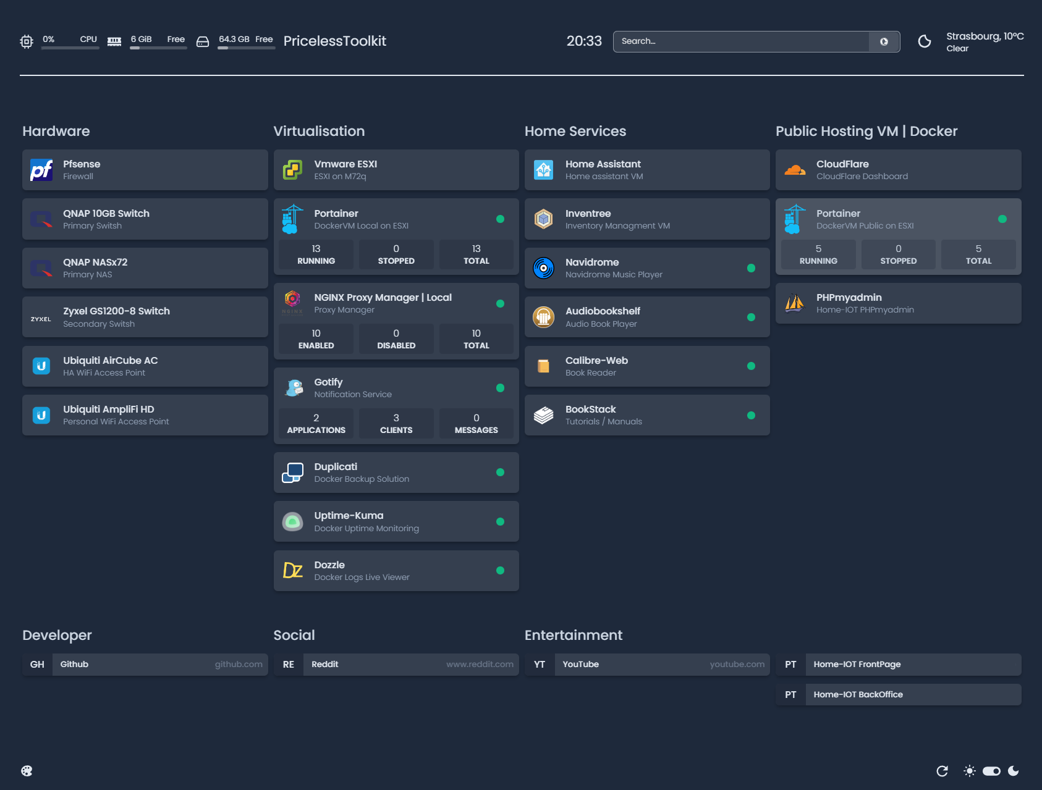Click the sun icon to enable light mode

click(x=968, y=771)
